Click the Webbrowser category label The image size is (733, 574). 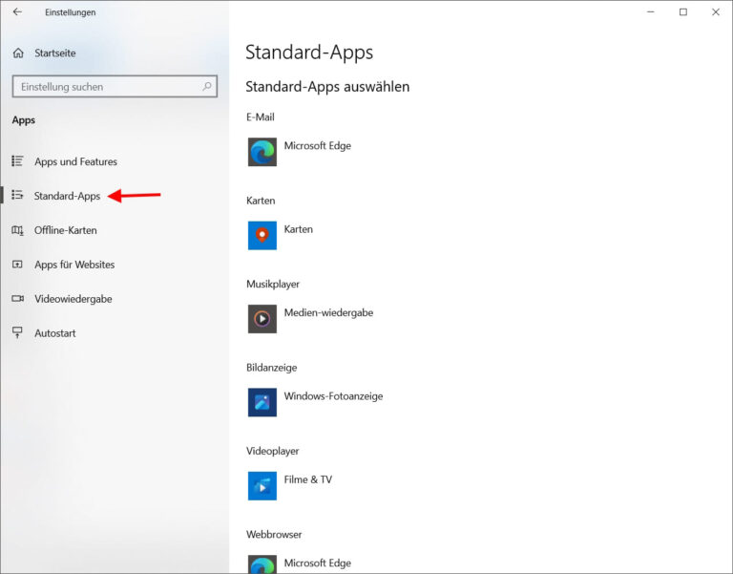[x=274, y=534]
